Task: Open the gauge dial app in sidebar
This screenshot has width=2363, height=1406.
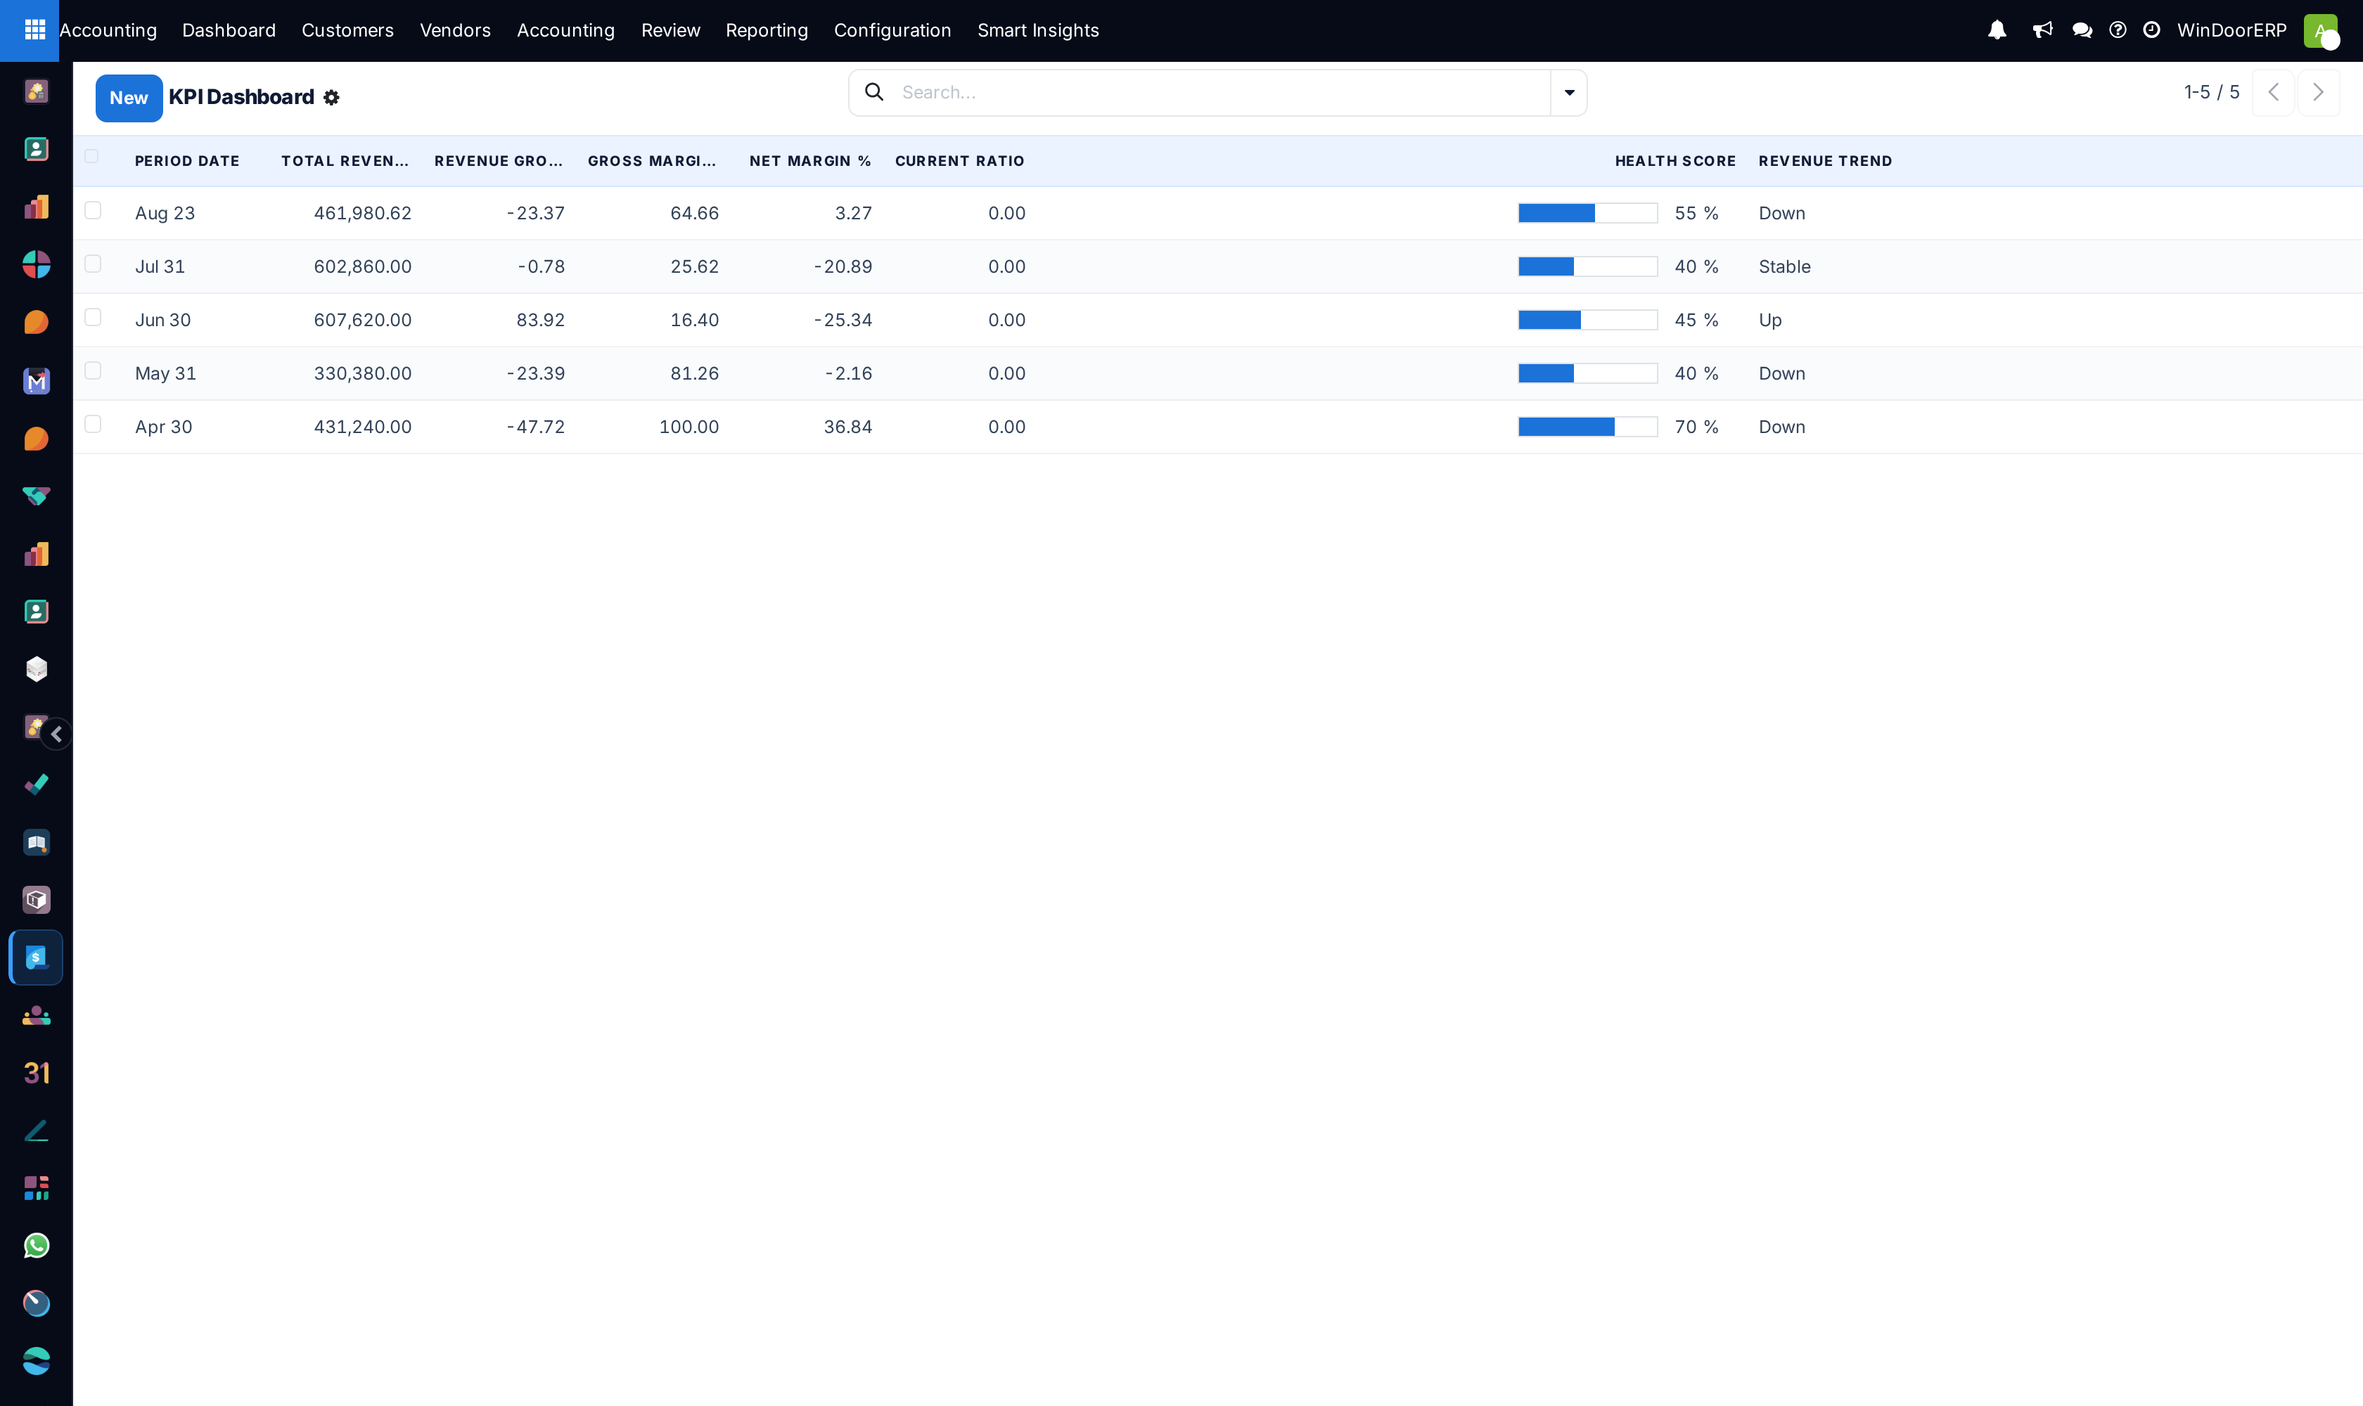Action: click(36, 1303)
